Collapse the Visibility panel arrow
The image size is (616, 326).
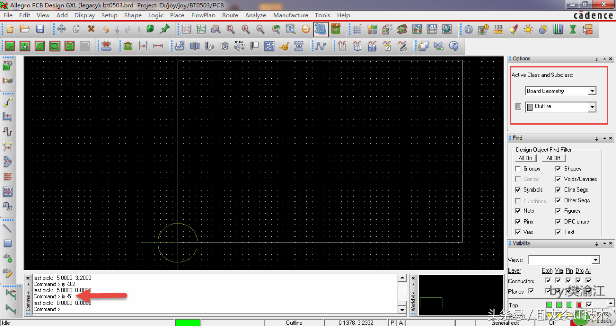point(604,243)
